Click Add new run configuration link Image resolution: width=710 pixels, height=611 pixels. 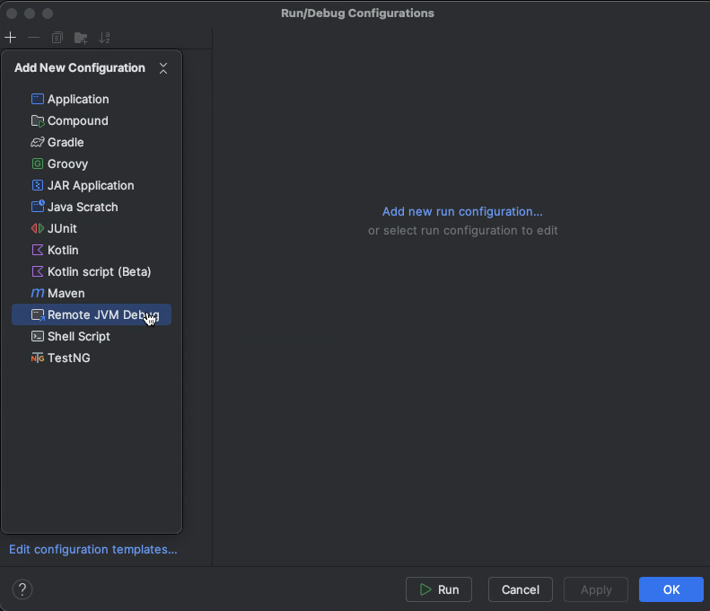[462, 212]
